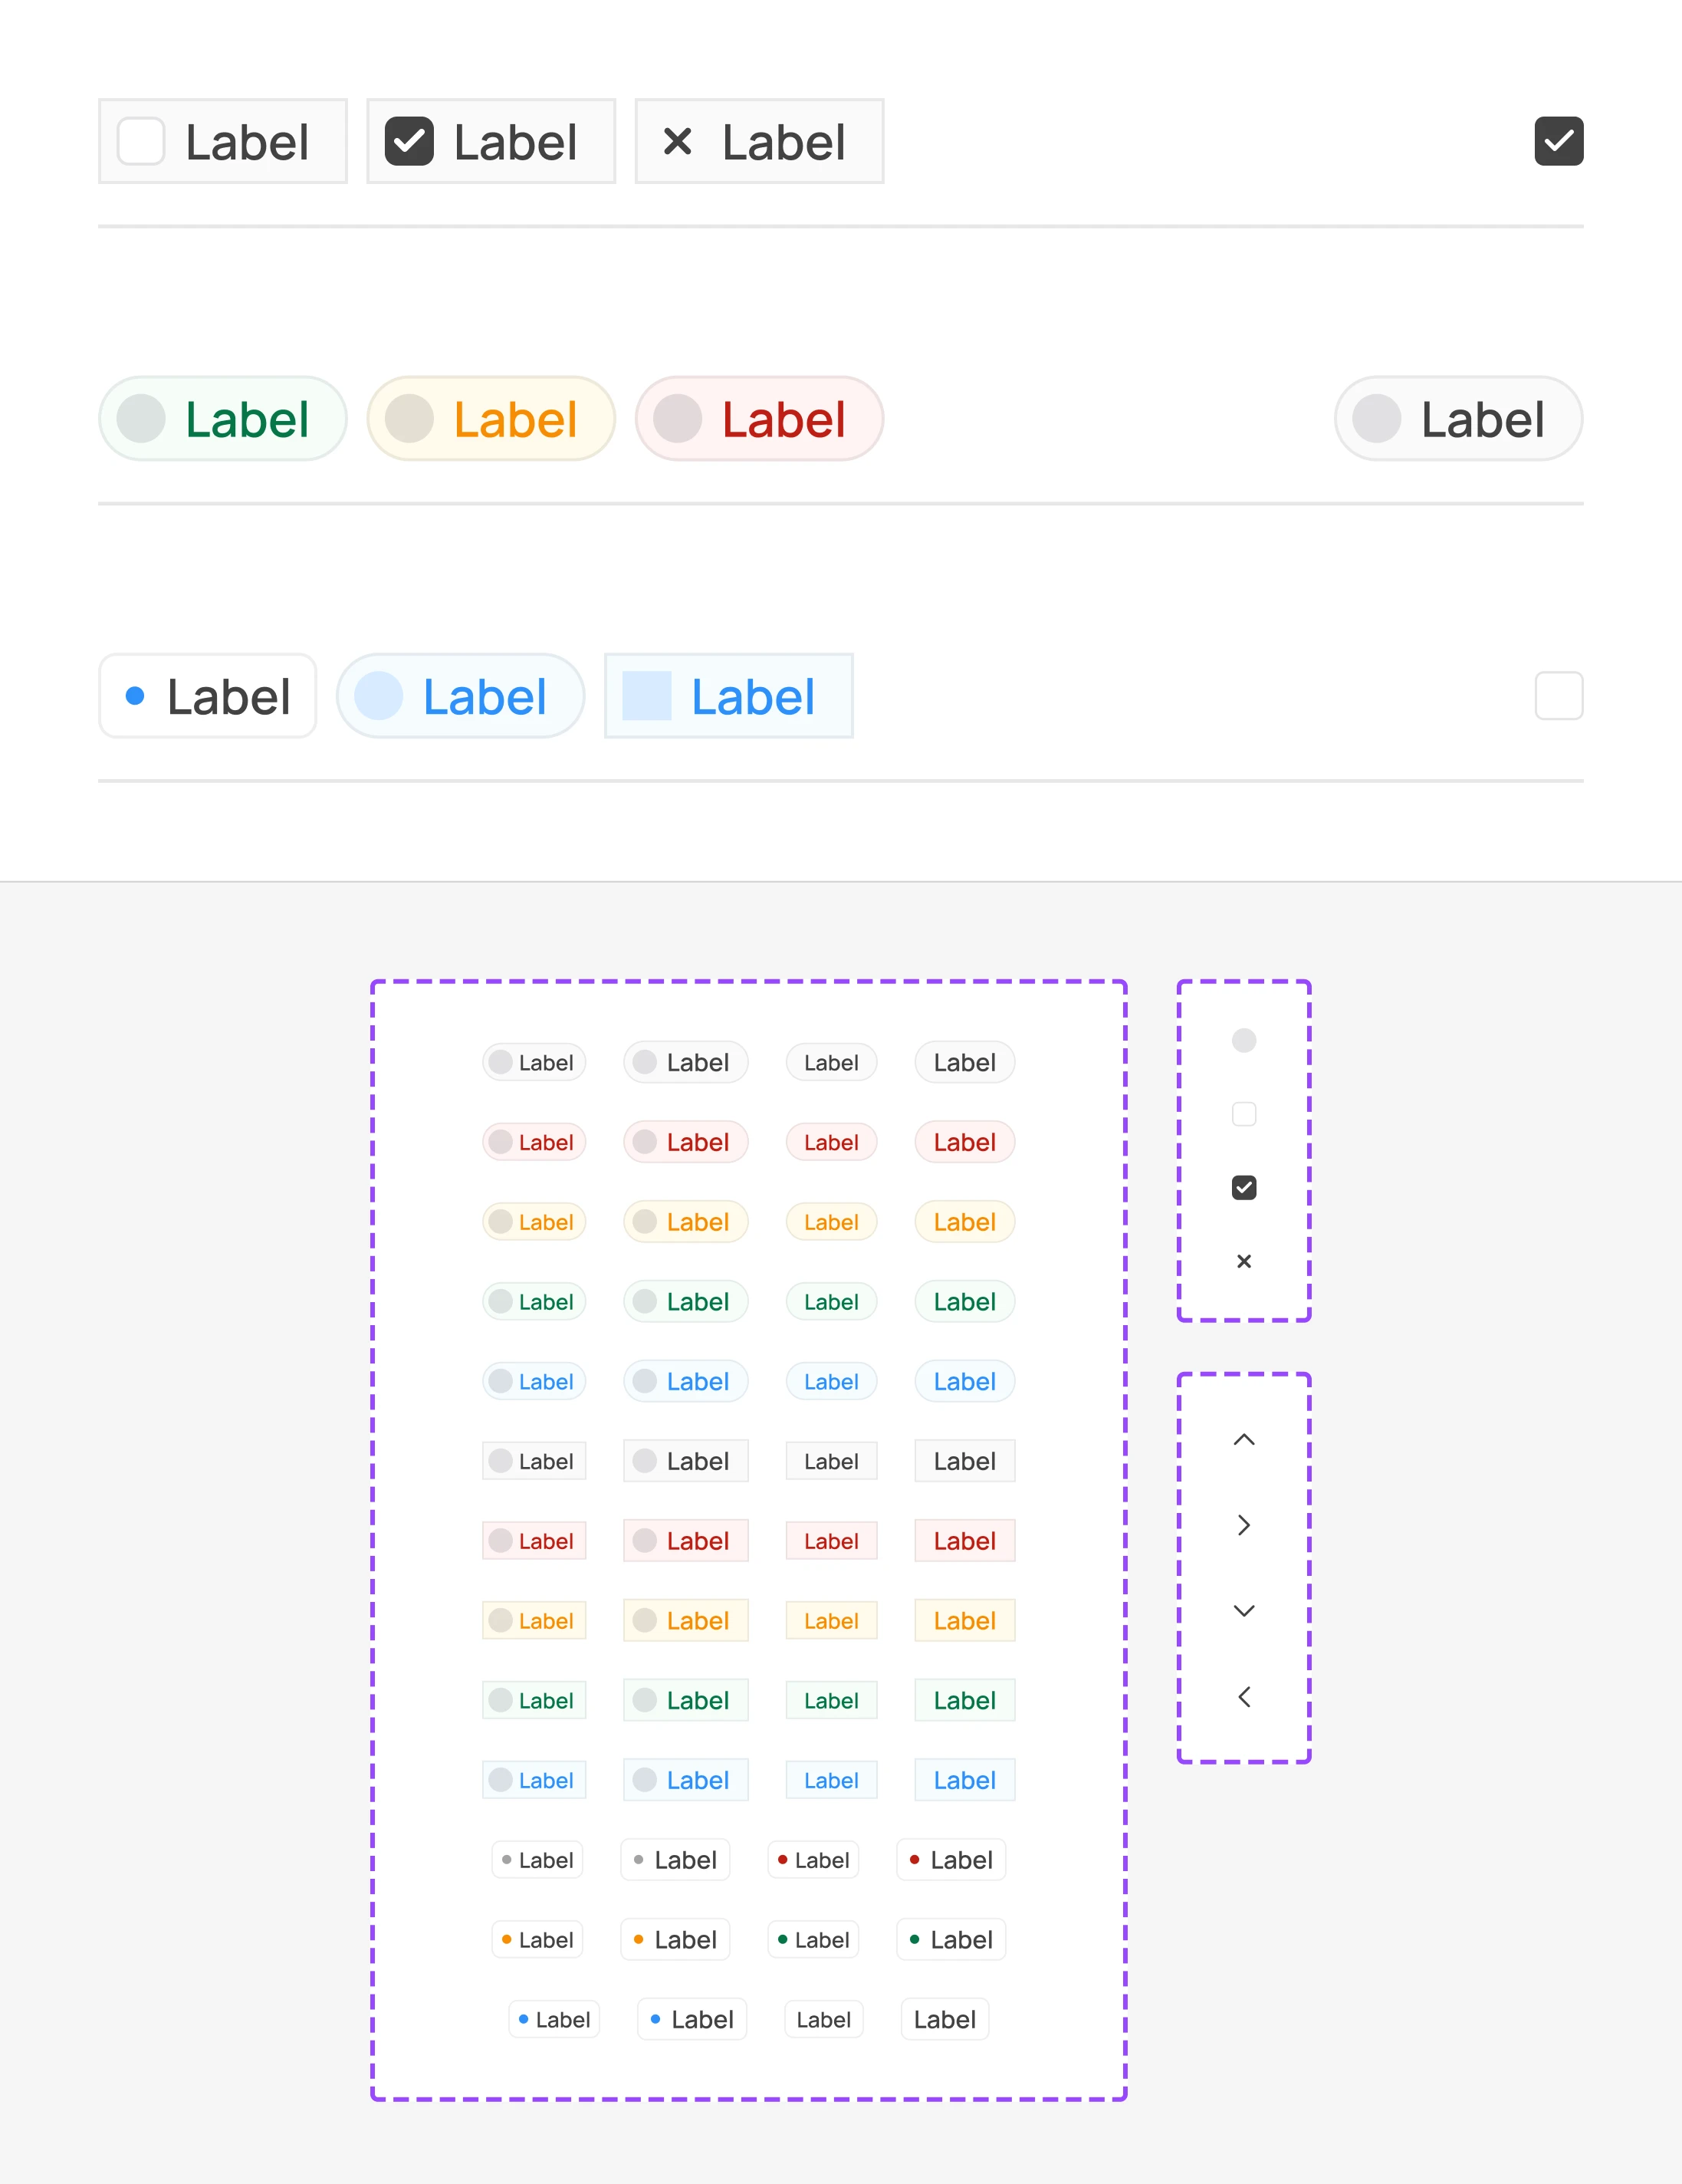This screenshot has width=1682, height=2184.
Task: Collapse using the downward chevron
Action: [1243, 1610]
